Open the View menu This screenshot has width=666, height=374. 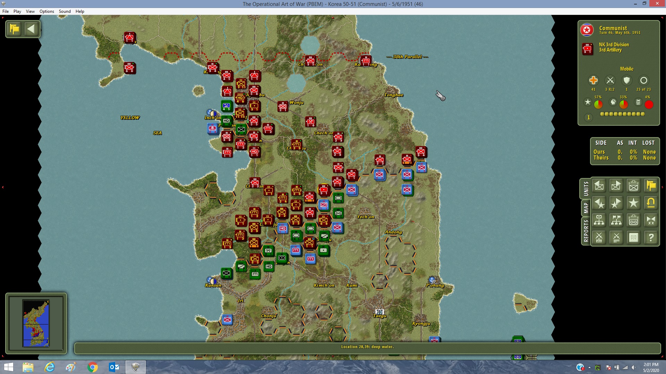30,11
